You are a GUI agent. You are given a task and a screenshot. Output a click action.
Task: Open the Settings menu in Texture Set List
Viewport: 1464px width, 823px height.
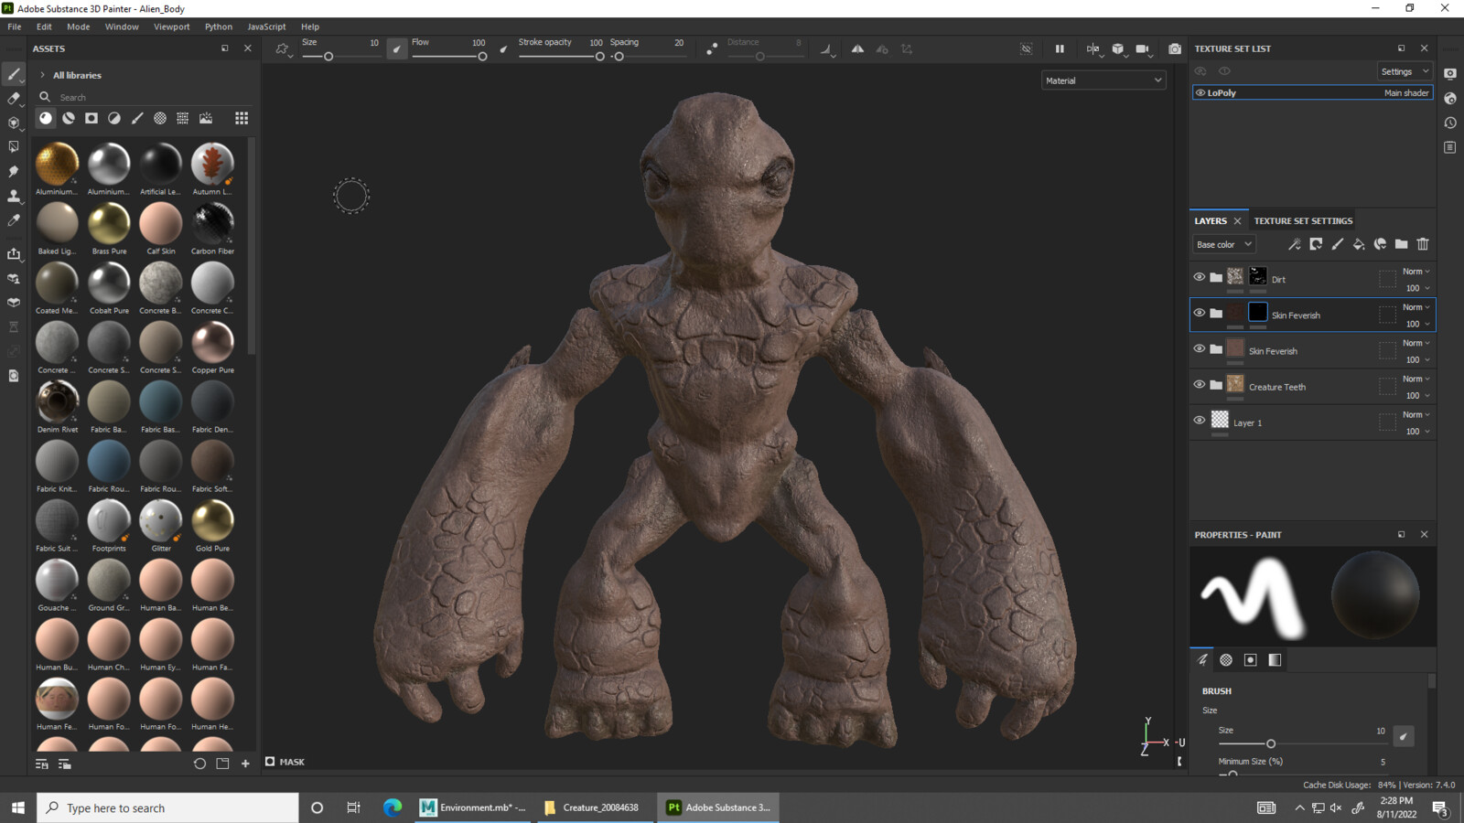pyautogui.click(x=1405, y=70)
